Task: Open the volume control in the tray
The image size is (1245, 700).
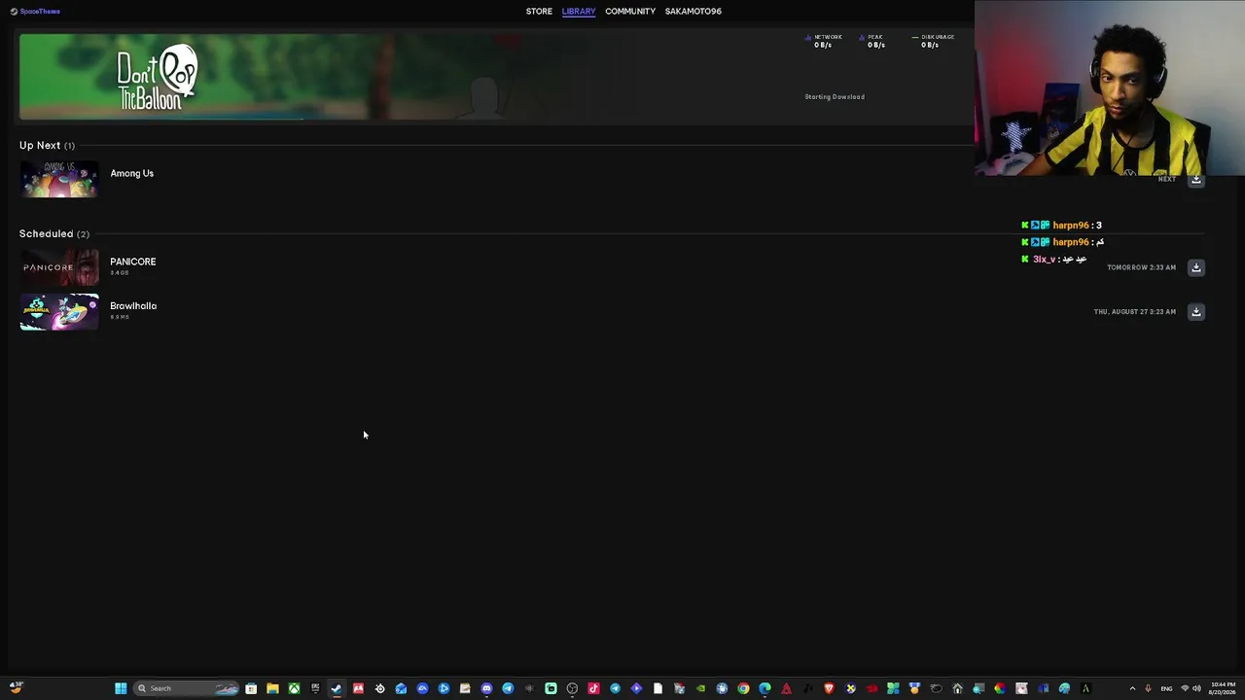Action: coord(1196,688)
